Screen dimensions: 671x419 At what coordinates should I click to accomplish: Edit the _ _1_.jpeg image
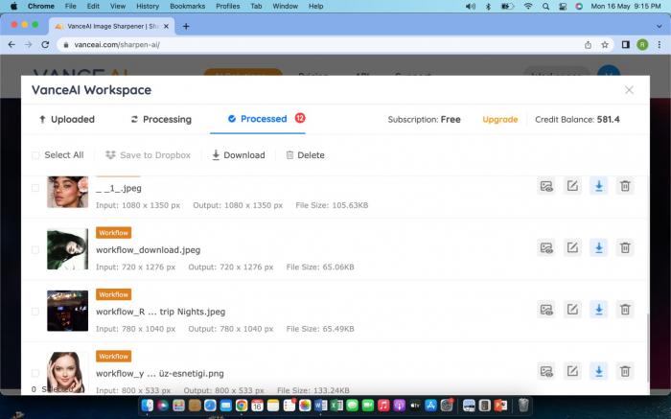[572, 186]
